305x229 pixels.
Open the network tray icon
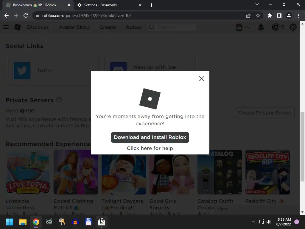click(262, 222)
